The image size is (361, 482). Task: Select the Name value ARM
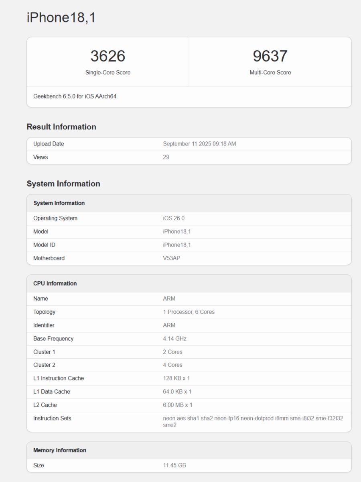[169, 298]
